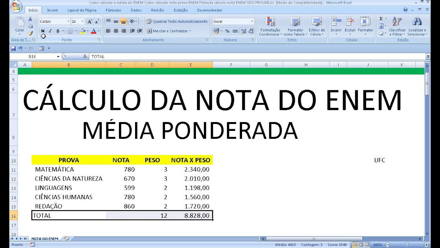Click the insert function fx icon
Viewport: 440px width, 248px height.
(85, 56)
